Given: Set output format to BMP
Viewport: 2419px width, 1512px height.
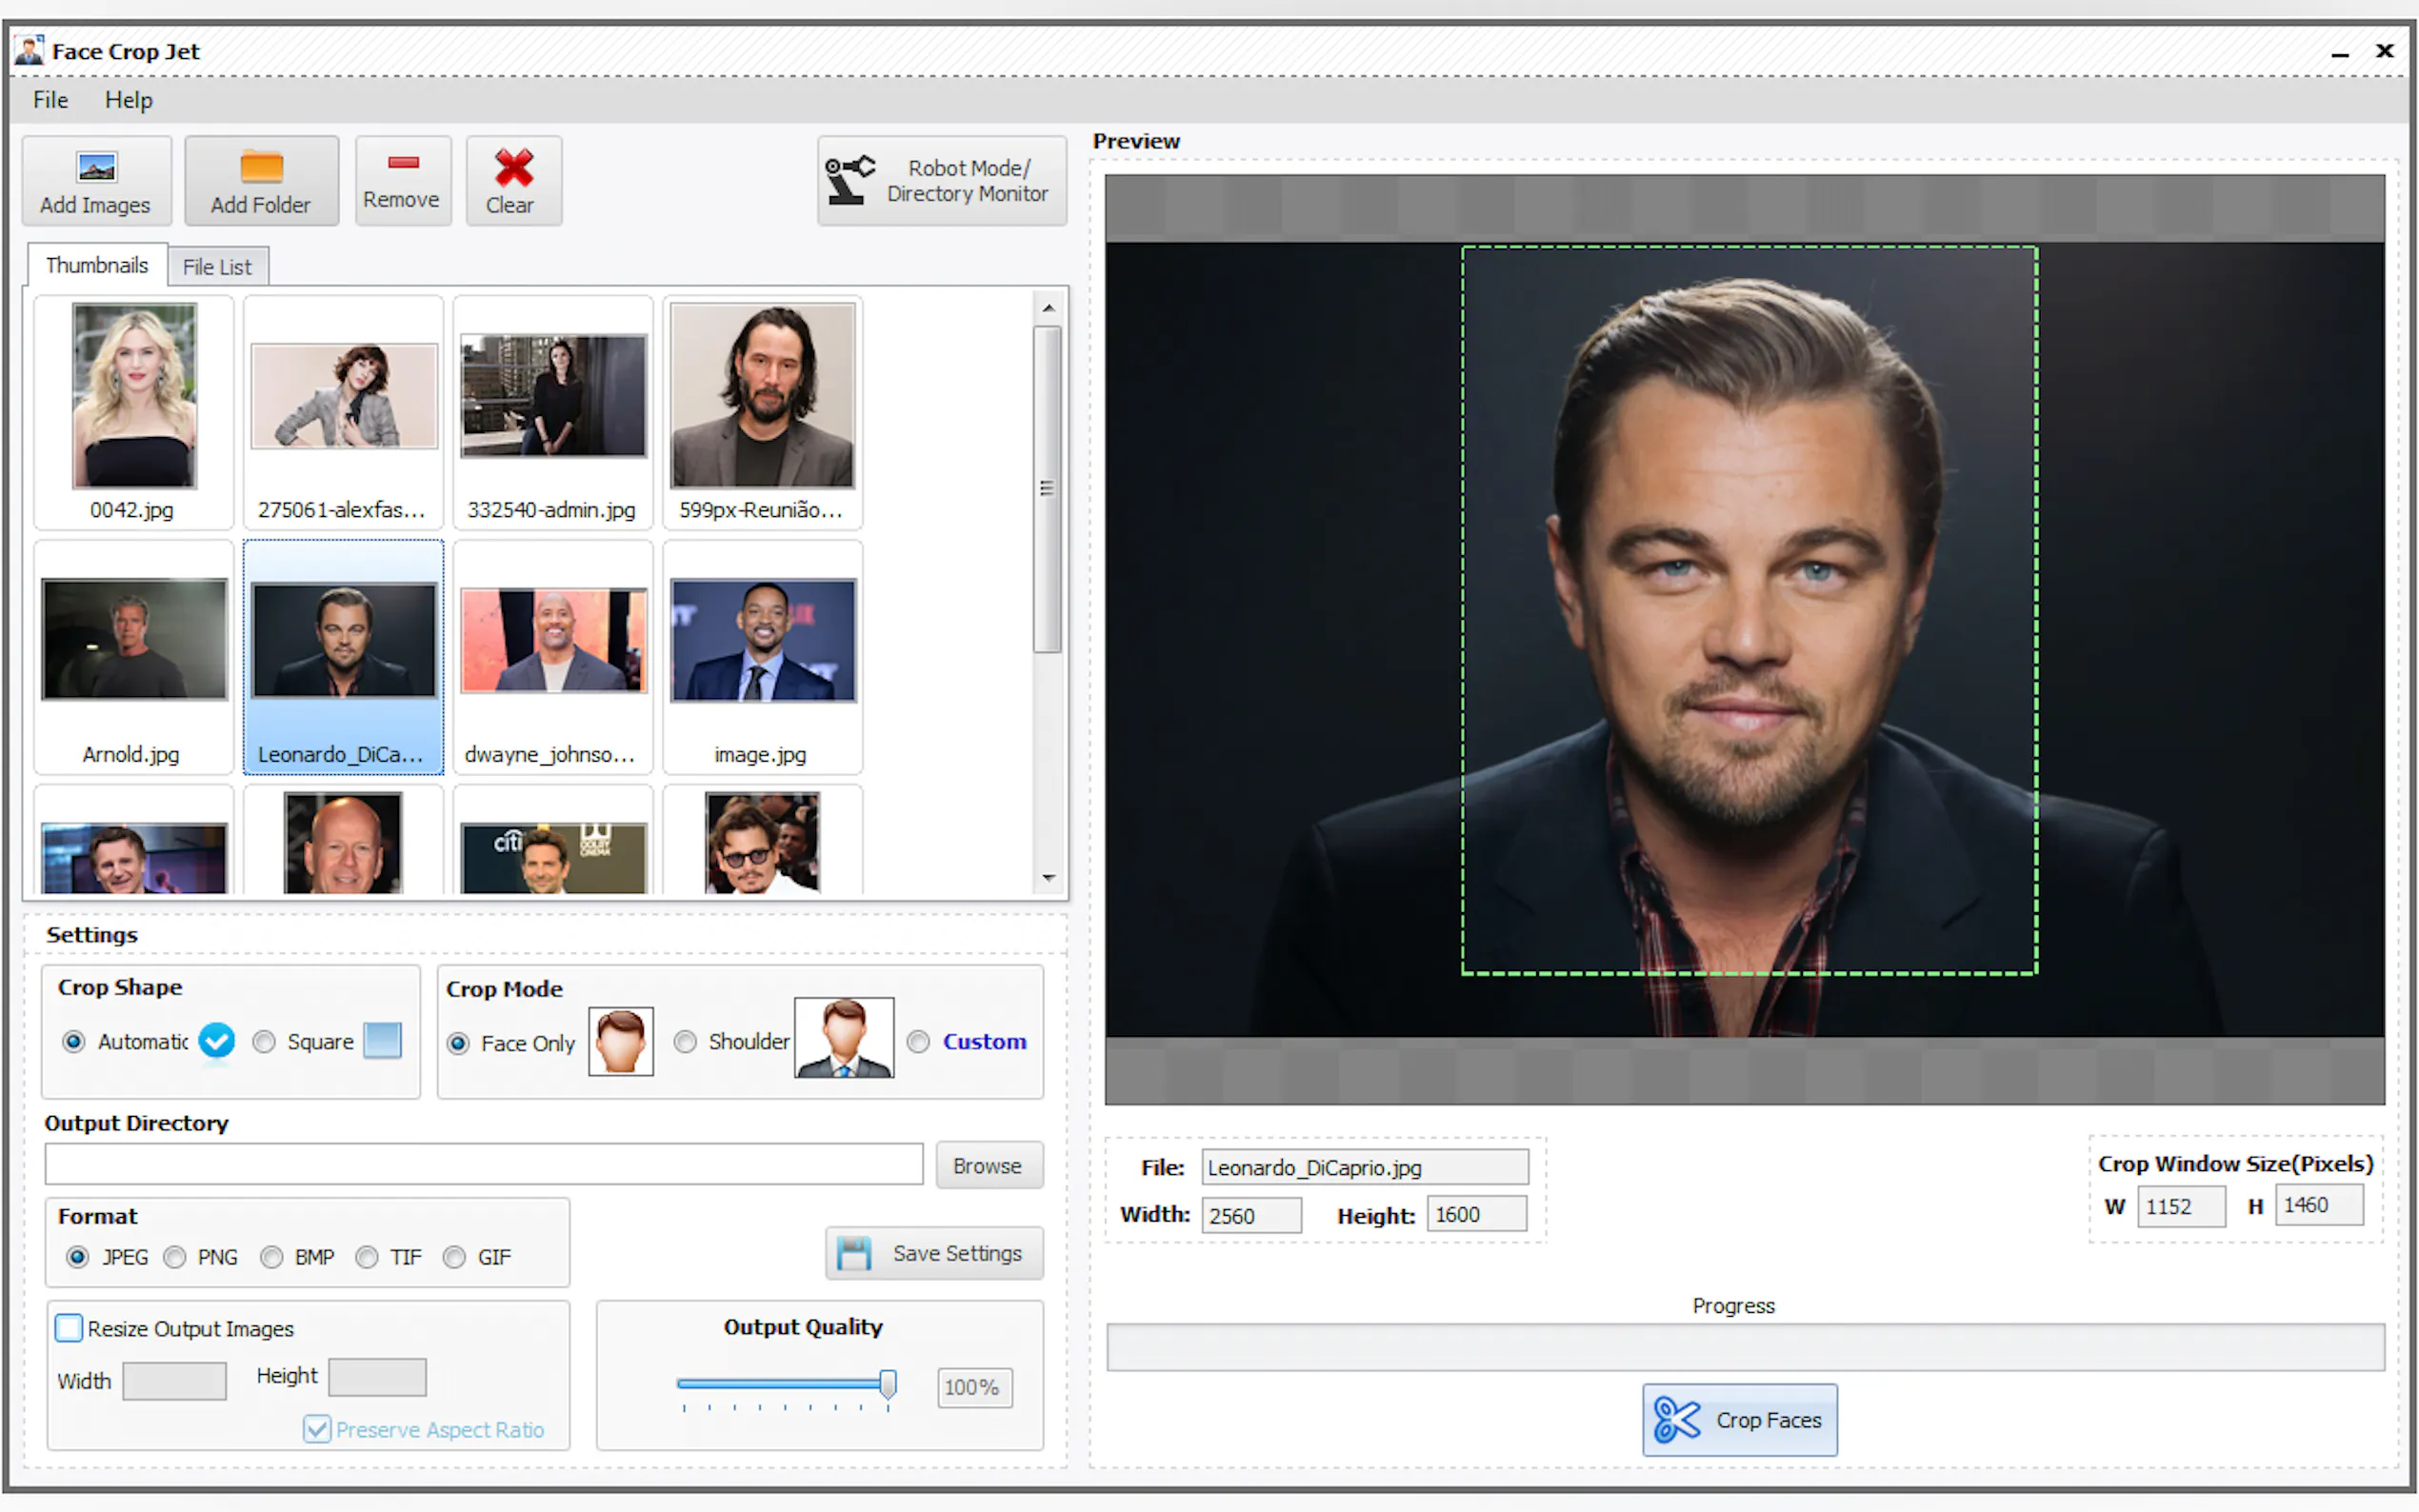Looking at the screenshot, I should pos(272,1256).
